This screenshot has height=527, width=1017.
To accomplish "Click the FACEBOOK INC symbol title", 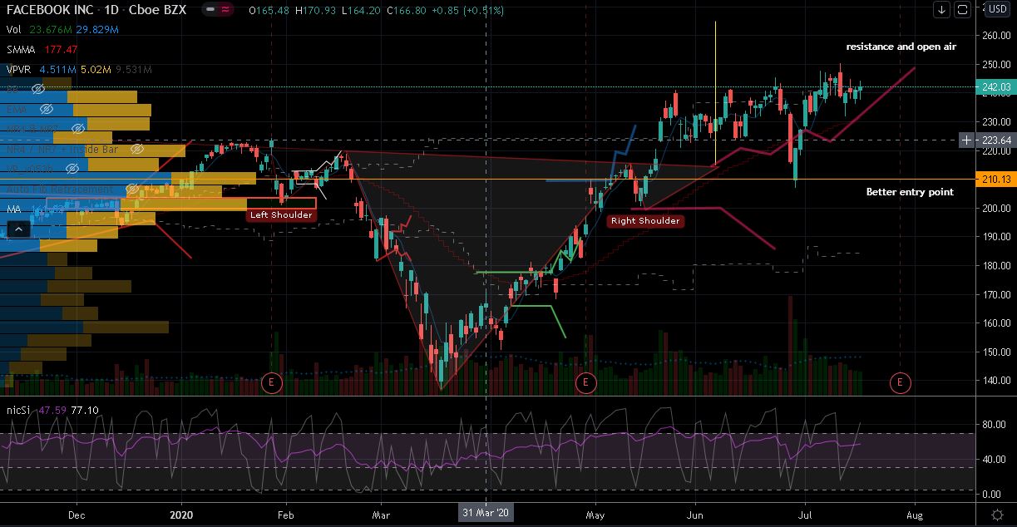I will [x=49, y=9].
